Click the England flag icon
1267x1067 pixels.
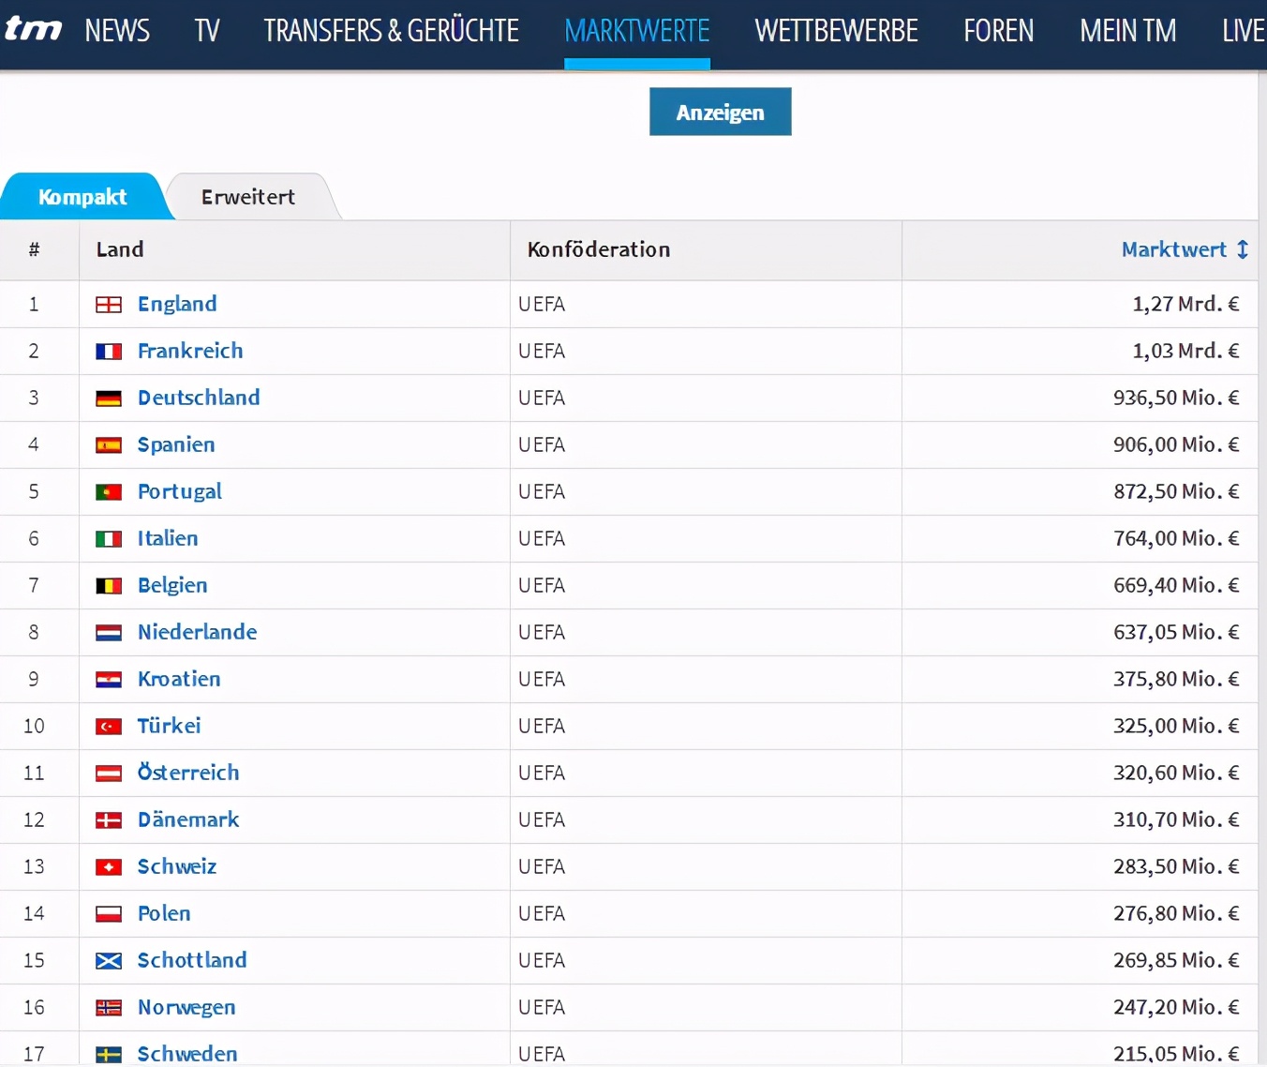[x=109, y=305]
